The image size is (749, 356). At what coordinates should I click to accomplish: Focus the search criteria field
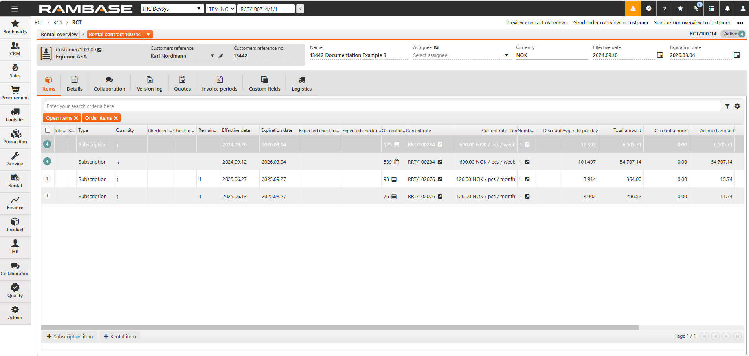pyautogui.click(x=382, y=106)
